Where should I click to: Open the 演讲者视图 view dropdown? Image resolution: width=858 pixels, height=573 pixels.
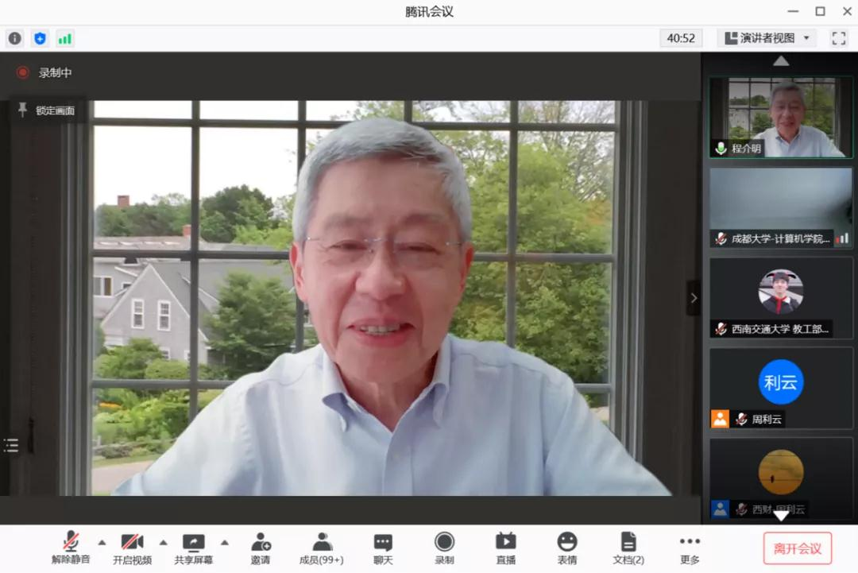click(x=766, y=38)
